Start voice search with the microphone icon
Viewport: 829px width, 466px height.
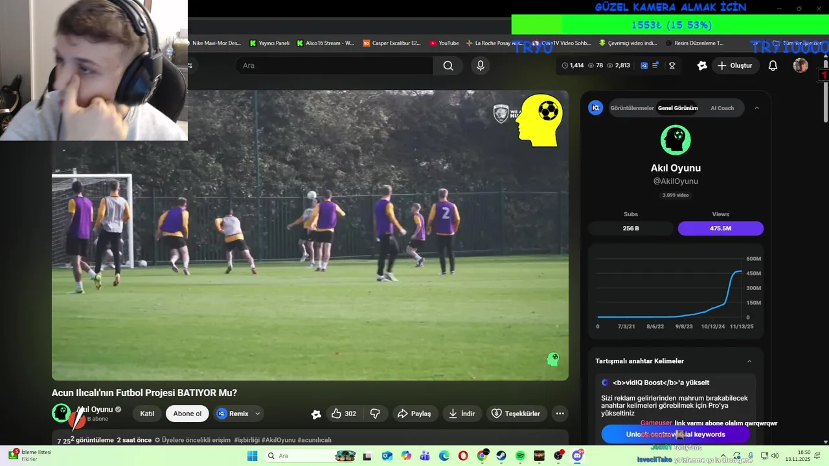[x=480, y=65]
